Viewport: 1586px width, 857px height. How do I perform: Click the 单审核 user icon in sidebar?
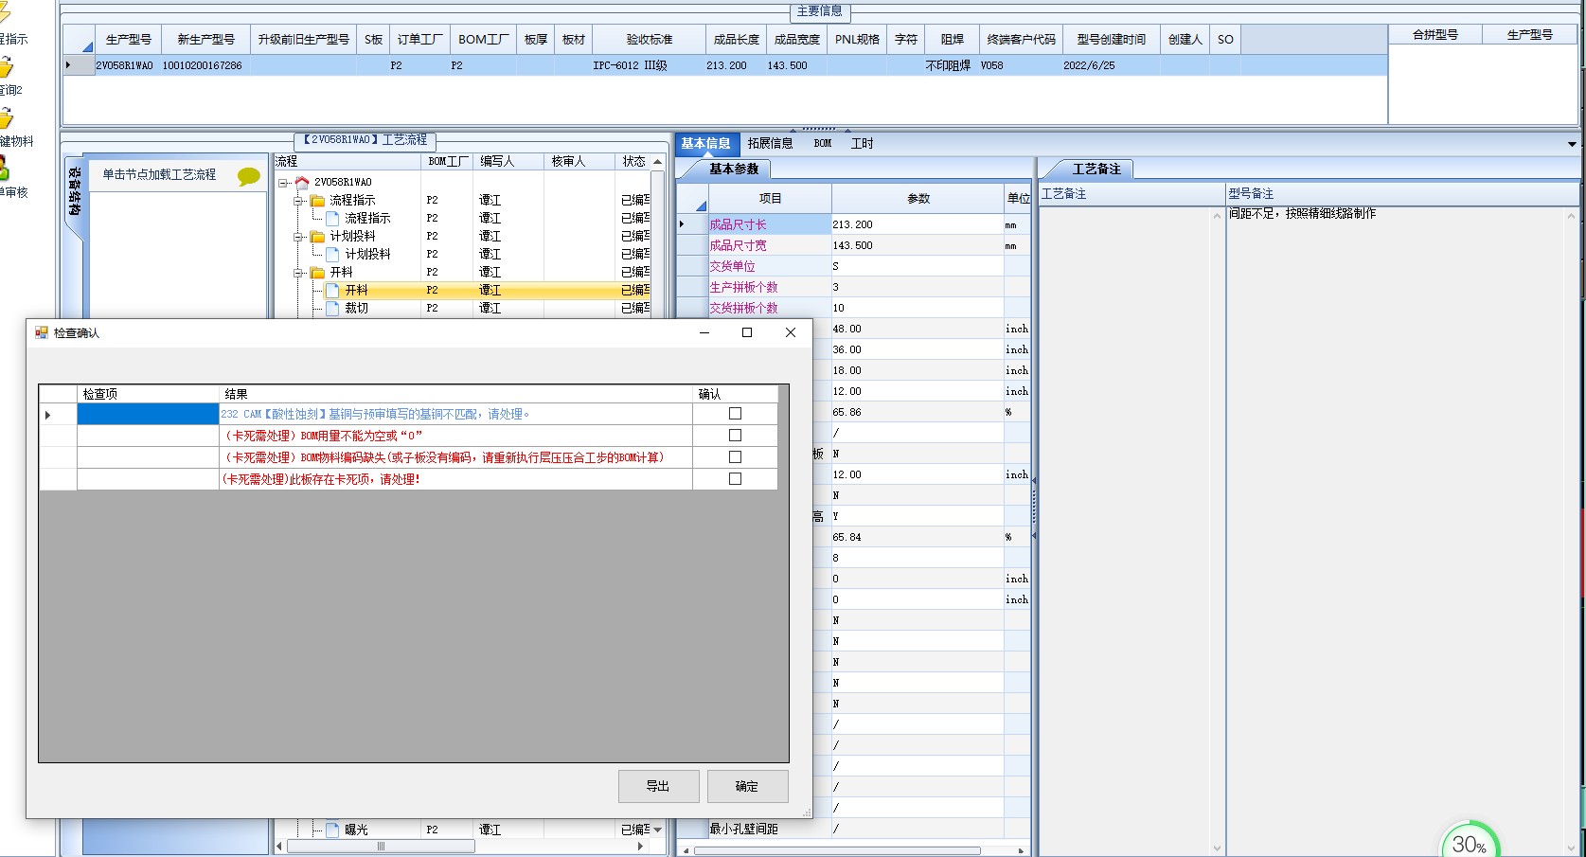[x=4, y=169]
